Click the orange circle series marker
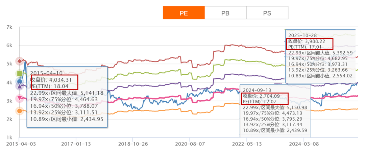The width and height of the screenshot is (365, 150). pyautogui.click(x=20, y=111)
